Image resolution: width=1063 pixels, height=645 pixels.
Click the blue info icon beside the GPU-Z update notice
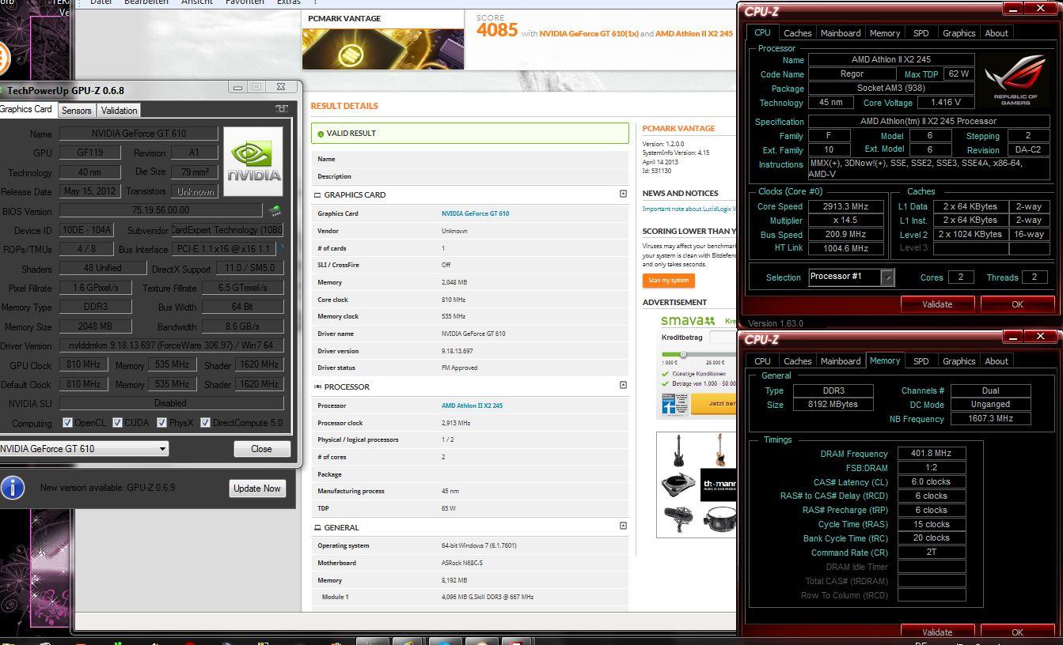13,487
